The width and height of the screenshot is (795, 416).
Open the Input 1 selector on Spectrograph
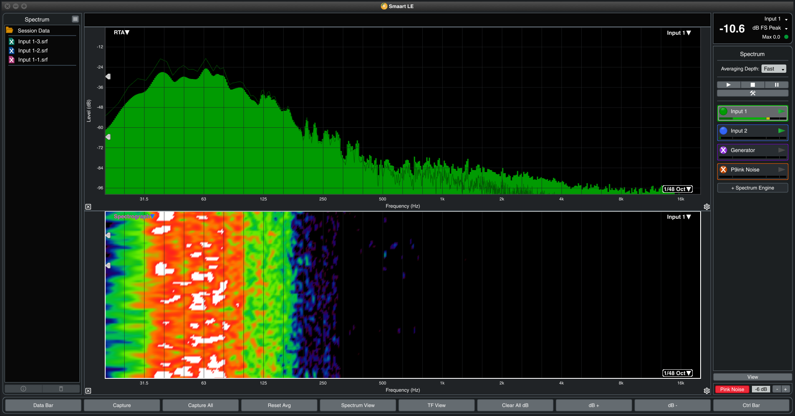pos(679,217)
